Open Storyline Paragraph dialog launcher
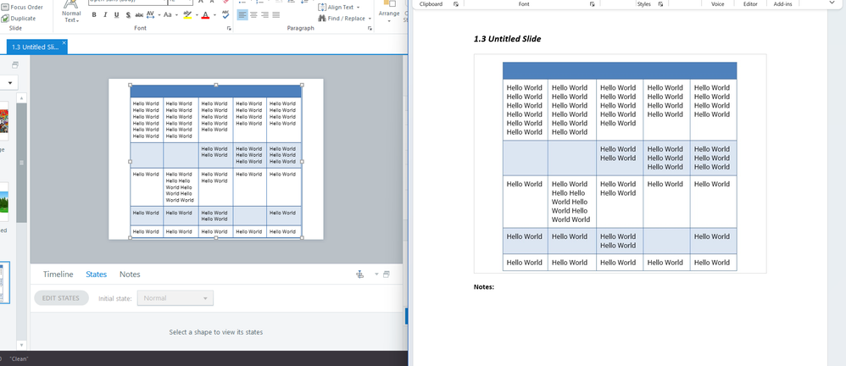 point(370,29)
